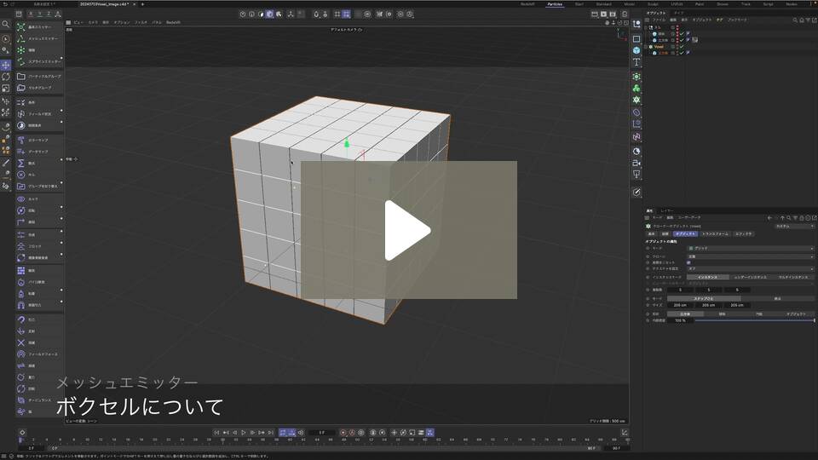Select the field condition icon
This screenshot has width=818, height=460.
pyautogui.click(x=20, y=113)
